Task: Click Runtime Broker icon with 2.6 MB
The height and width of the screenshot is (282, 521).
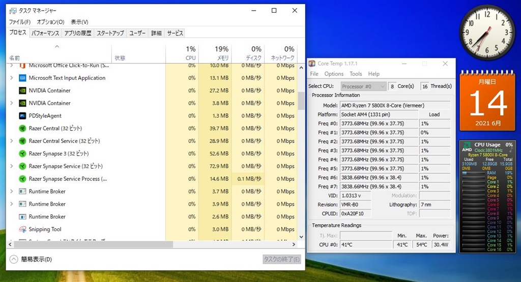Action: pyautogui.click(x=22, y=216)
